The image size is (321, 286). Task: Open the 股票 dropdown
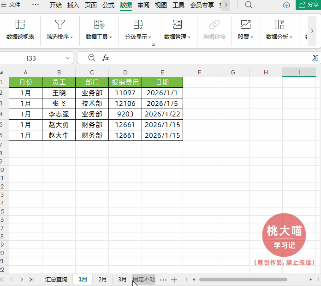245,30
